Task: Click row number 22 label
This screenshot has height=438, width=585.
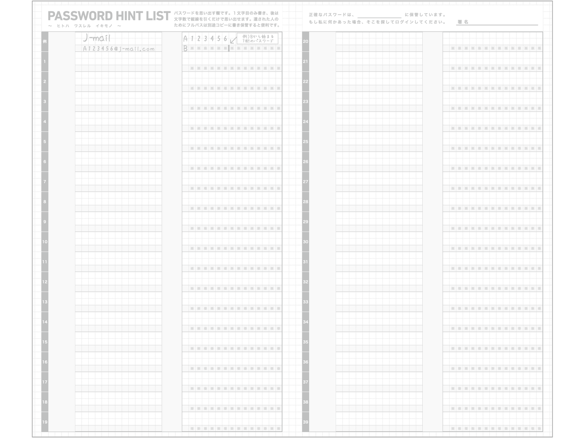Action: [306, 82]
